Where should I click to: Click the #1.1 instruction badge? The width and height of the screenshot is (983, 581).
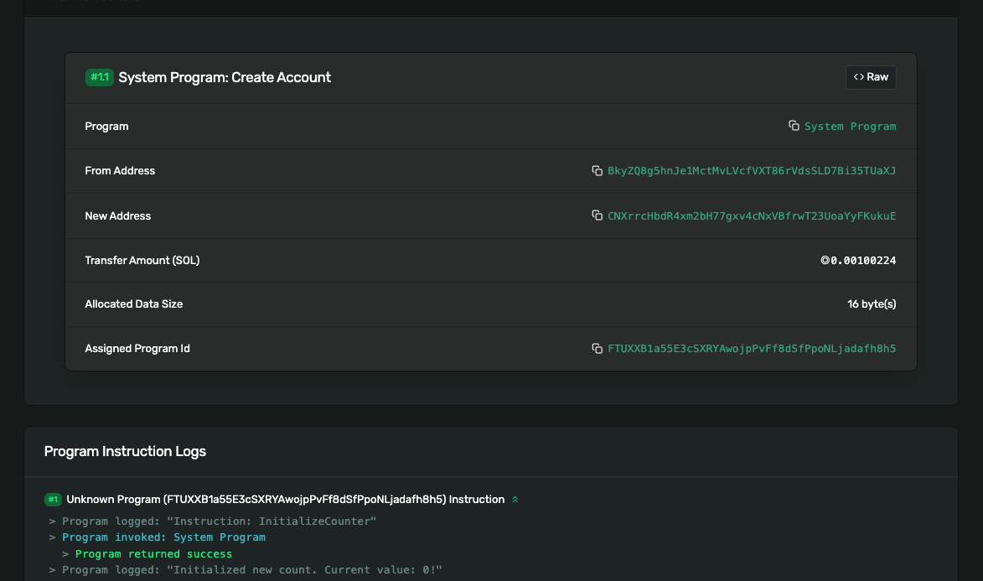[x=99, y=77]
